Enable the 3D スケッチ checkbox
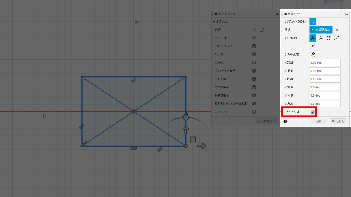 pyautogui.click(x=254, y=112)
